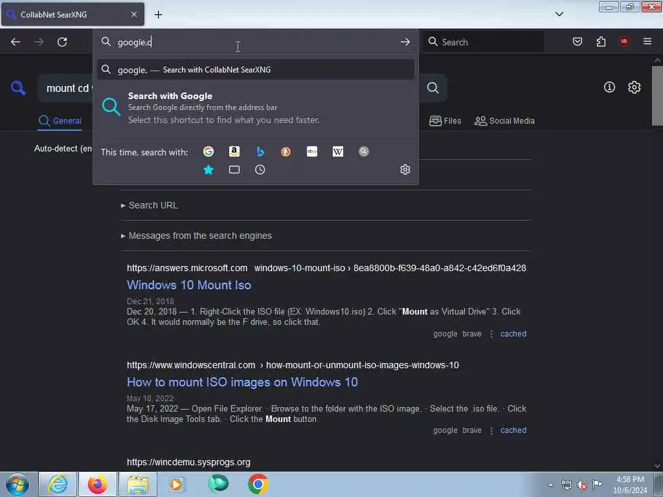
Task: Open the Extensions puzzle icon
Action: tap(601, 41)
